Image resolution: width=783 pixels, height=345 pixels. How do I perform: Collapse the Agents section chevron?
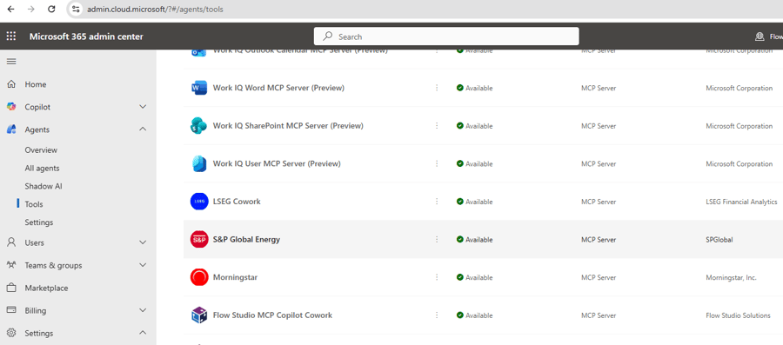[x=143, y=129]
